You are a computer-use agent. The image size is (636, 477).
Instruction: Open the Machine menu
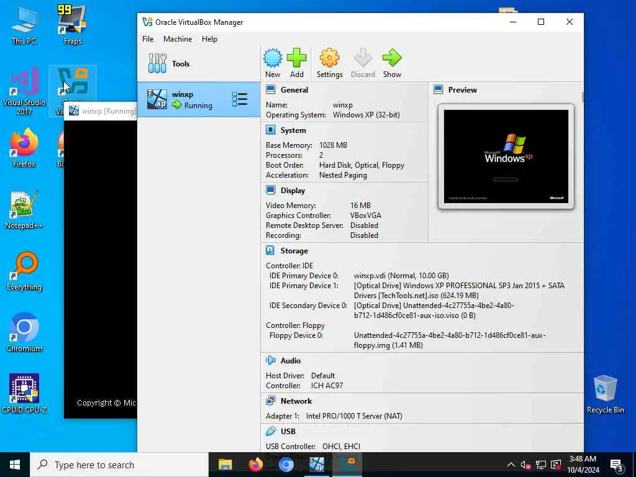point(178,39)
